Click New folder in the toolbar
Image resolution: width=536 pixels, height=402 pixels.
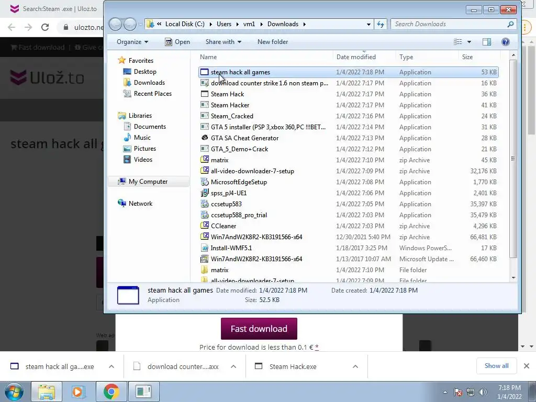pyautogui.click(x=272, y=42)
